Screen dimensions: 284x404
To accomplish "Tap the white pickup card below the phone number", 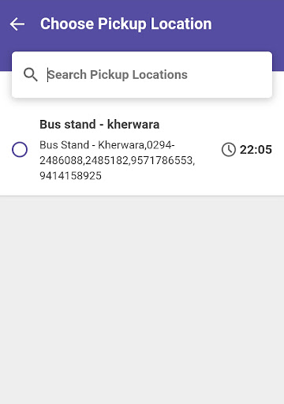I will coord(142,189).
